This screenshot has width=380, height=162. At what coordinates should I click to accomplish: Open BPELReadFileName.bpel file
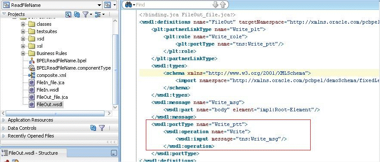[61, 61]
